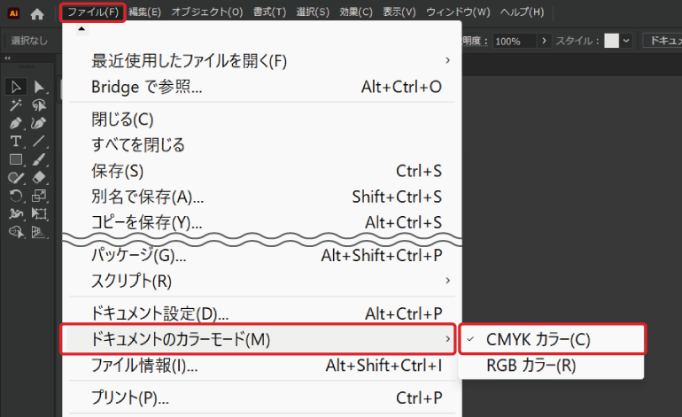This screenshot has height=417, width=682.
Task: Choose パッケージ(G)...
Action: pyautogui.click(x=262, y=255)
